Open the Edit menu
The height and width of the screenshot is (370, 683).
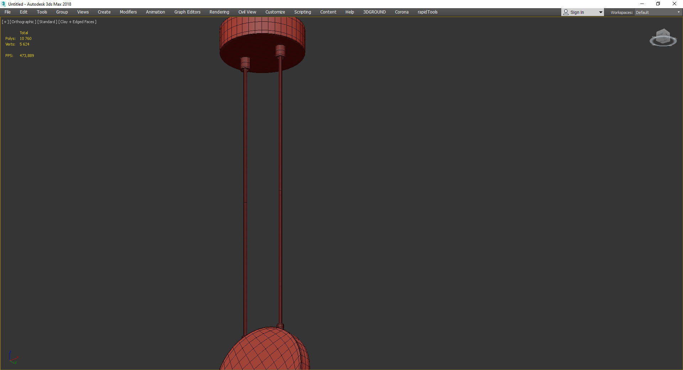pos(23,12)
